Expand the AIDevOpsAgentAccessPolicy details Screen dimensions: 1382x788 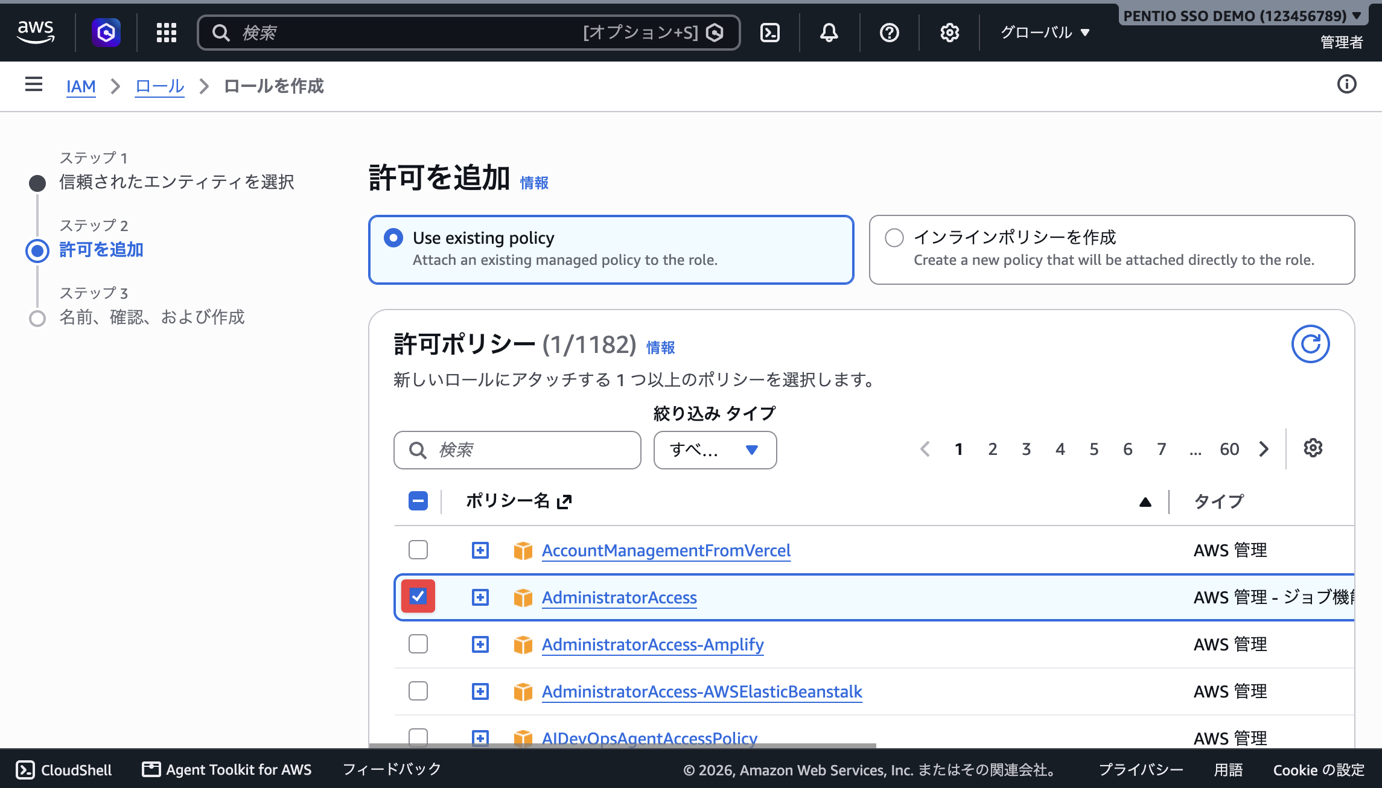pos(480,738)
